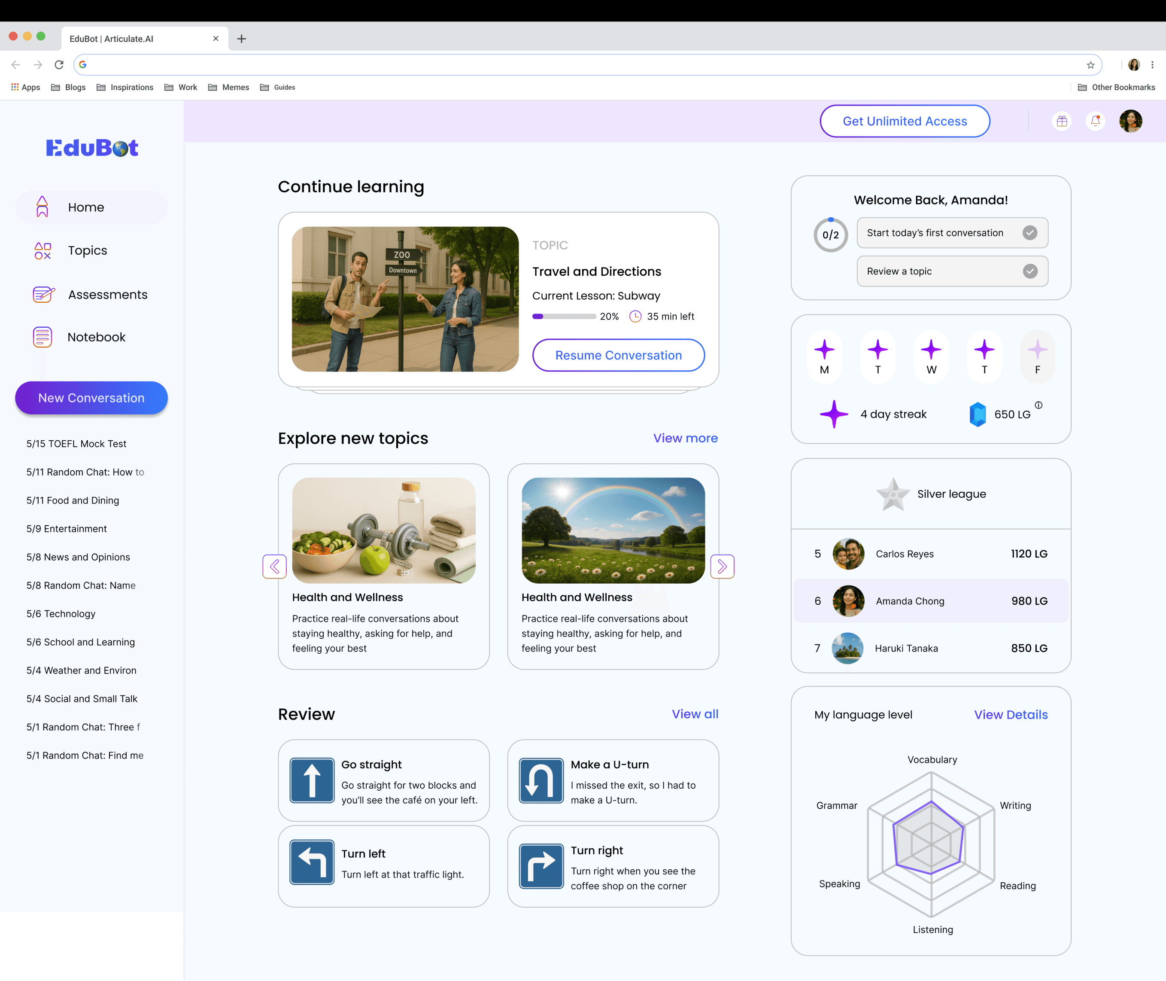The image size is (1166, 981).
Task: Open the gift rewards icon
Action: pos(1062,121)
